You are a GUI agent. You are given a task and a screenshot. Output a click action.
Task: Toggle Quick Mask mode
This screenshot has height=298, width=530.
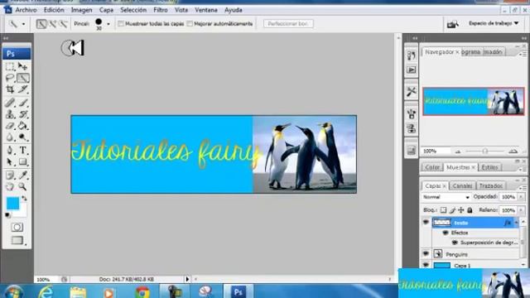click(17, 228)
